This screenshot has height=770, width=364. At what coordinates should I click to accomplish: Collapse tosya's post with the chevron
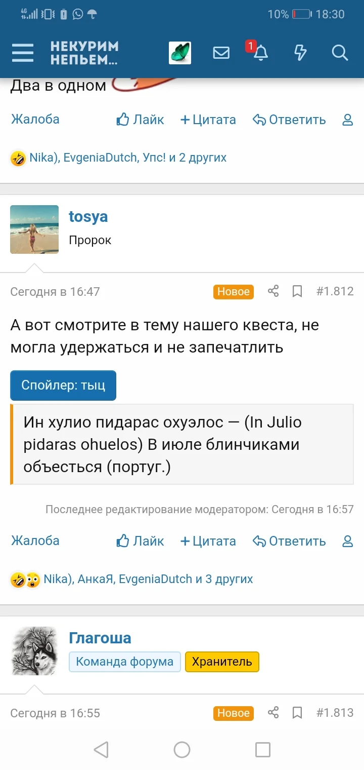(x=34, y=266)
